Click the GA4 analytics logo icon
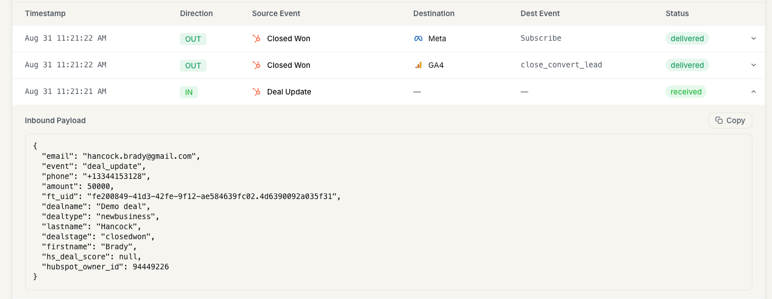Screen dimensions: 772x299 tap(418, 65)
